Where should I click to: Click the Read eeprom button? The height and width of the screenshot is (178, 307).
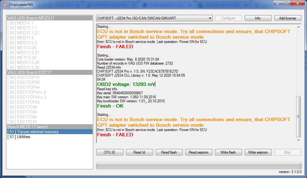coord(199,152)
